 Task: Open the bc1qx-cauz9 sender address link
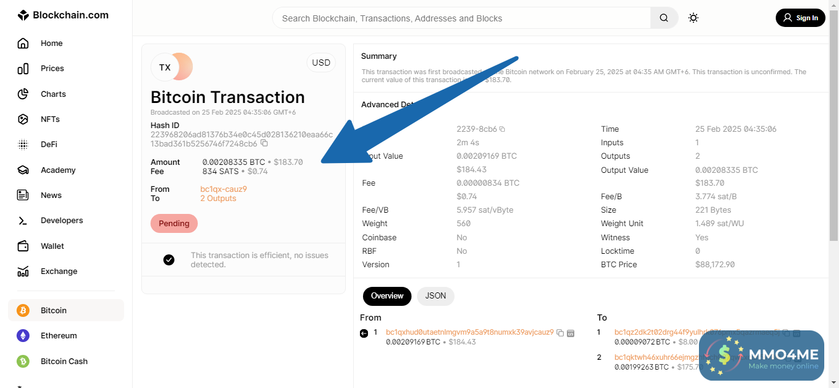[x=224, y=189]
